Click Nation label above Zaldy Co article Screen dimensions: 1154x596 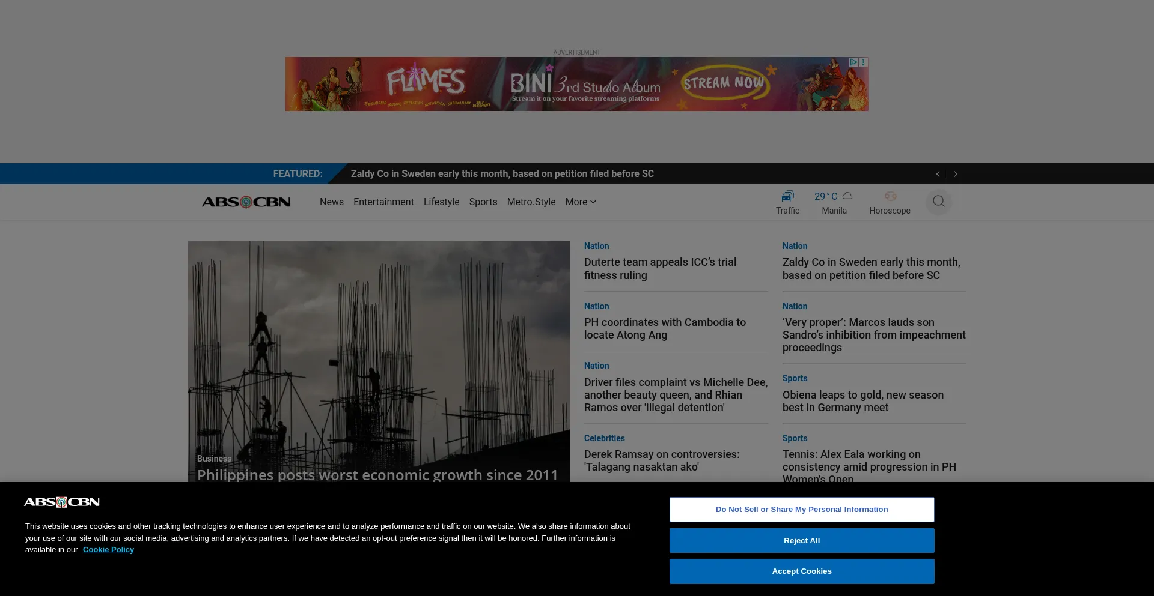click(795, 246)
